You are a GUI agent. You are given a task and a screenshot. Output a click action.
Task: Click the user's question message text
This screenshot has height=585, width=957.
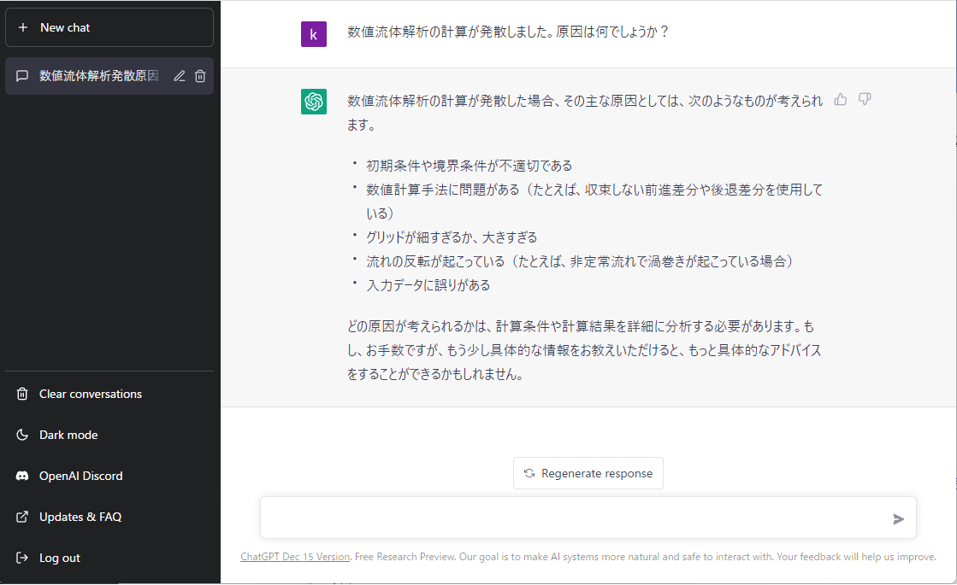click(507, 32)
